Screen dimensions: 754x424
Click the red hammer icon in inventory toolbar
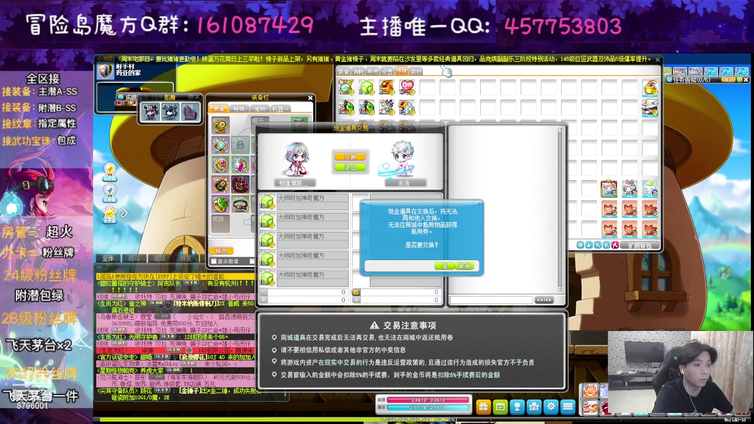[615, 245]
